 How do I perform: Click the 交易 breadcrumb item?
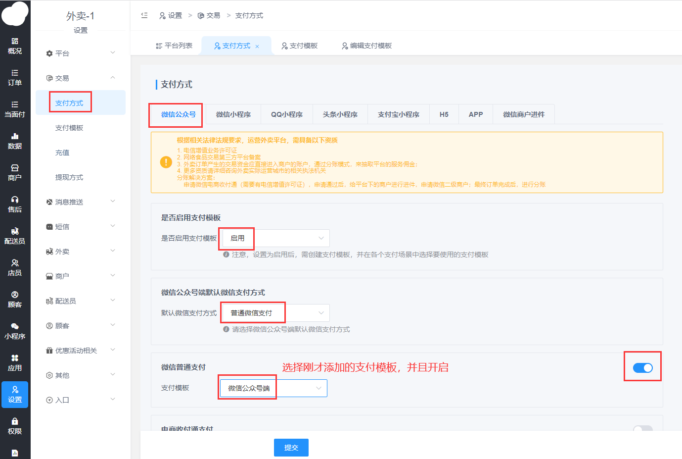(x=209, y=15)
